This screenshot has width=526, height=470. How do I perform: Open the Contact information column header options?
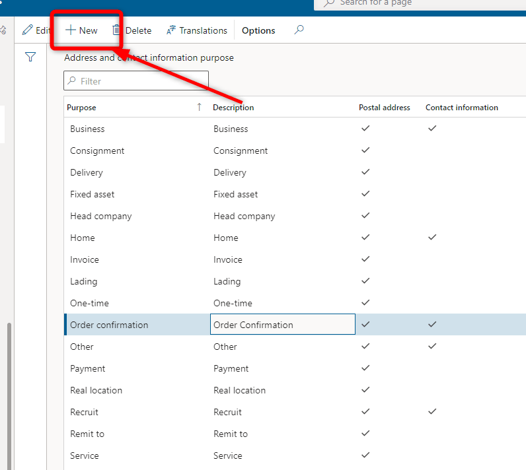[x=461, y=108]
